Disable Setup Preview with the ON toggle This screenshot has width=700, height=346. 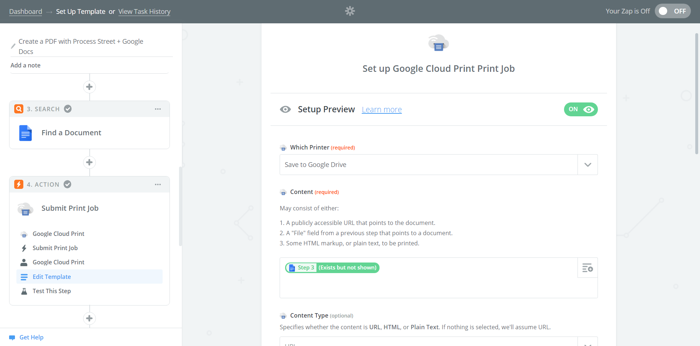click(580, 109)
